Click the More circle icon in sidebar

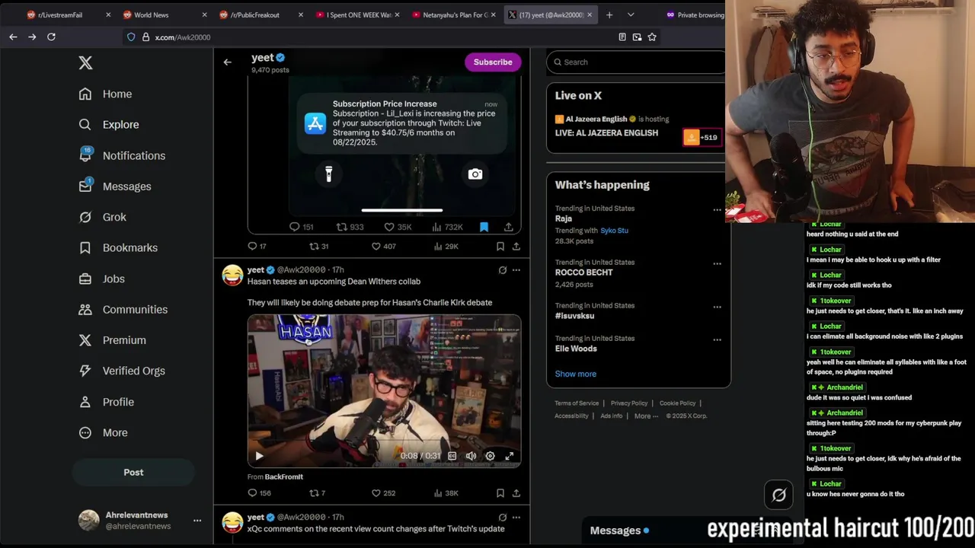85,432
